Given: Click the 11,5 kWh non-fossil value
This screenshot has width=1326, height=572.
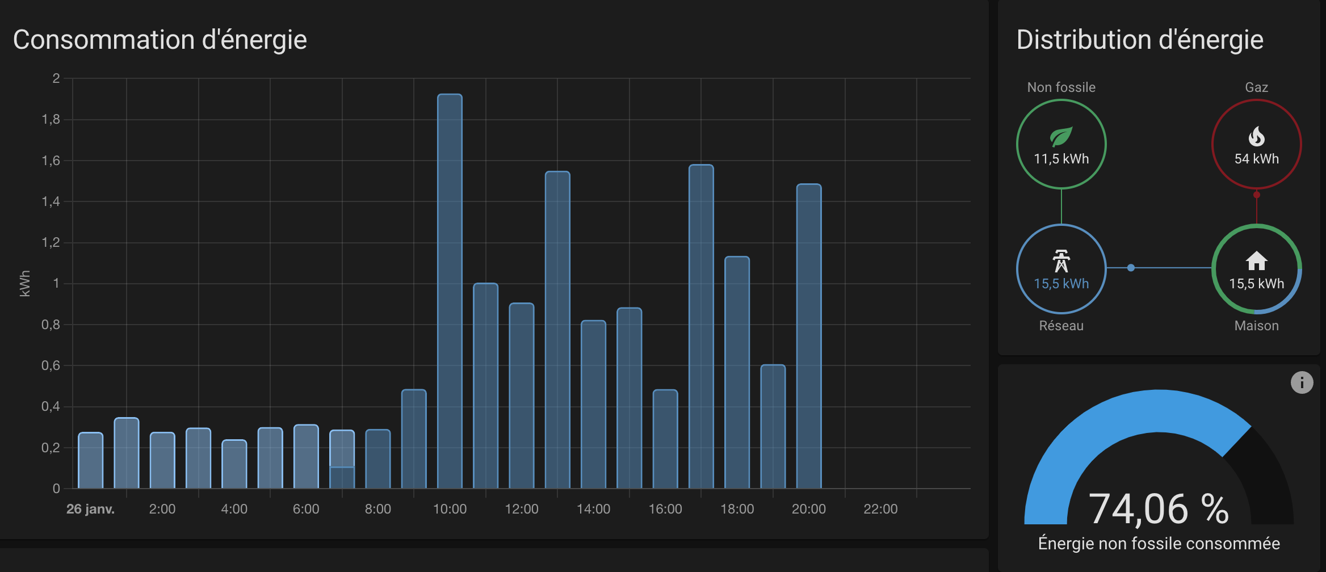Looking at the screenshot, I should (1061, 159).
